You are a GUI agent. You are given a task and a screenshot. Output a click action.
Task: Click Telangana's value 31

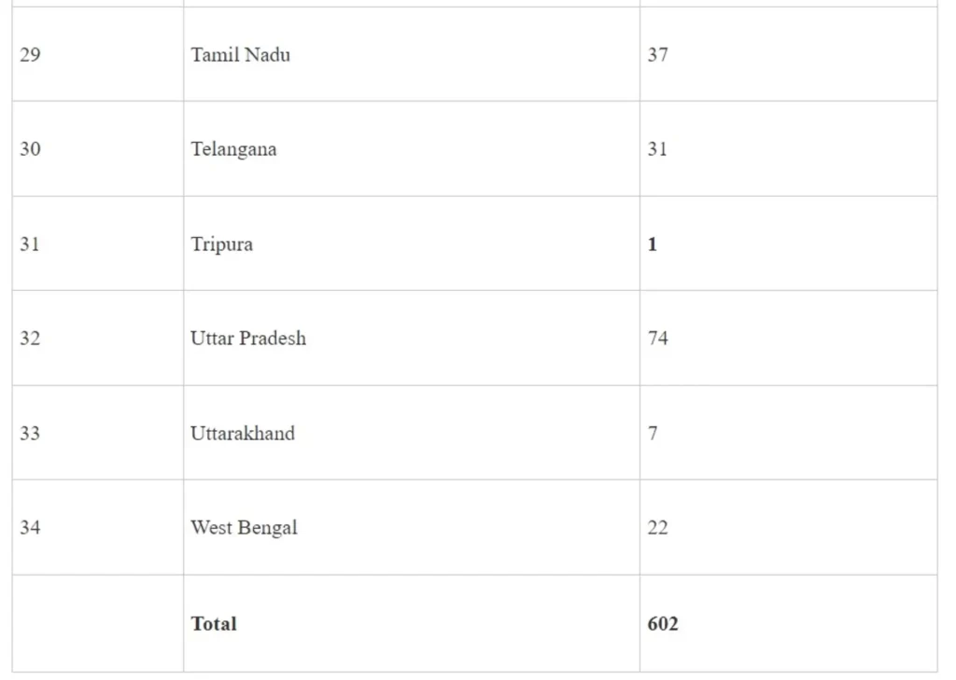click(658, 149)
